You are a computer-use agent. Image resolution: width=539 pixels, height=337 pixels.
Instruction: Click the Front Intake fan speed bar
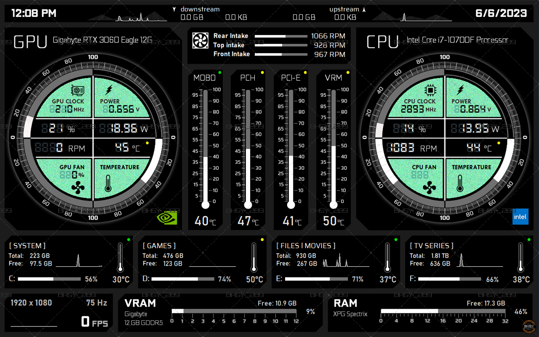[281, 54]
